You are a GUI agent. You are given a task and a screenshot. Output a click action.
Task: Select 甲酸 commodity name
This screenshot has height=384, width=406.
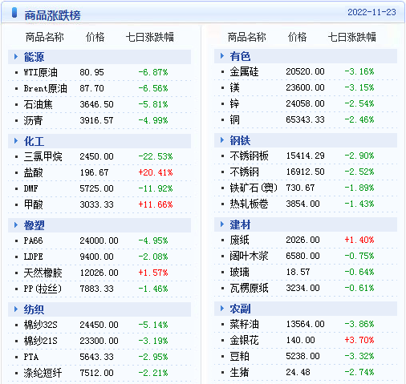(33, 204)
